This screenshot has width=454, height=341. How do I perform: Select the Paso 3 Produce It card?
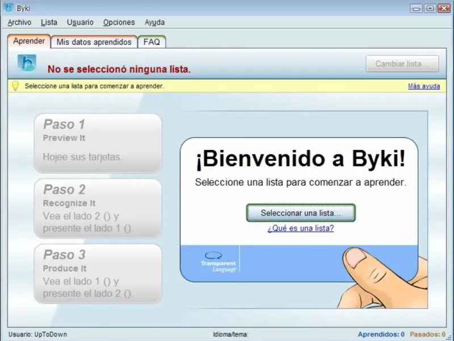click(98, 274)
